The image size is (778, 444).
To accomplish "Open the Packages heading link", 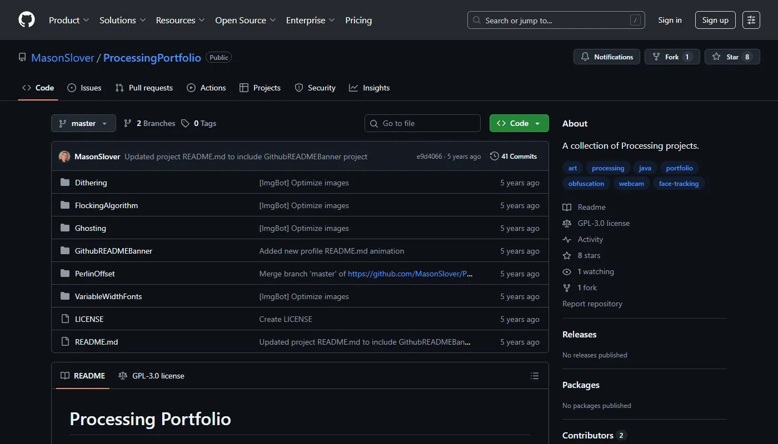I will click(581, 385).
